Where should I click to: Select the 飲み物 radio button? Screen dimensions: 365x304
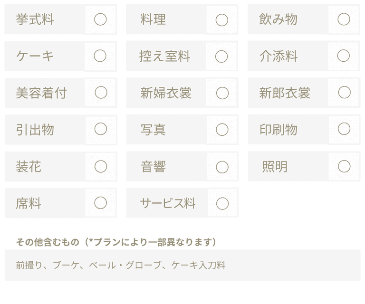point(344,19)
